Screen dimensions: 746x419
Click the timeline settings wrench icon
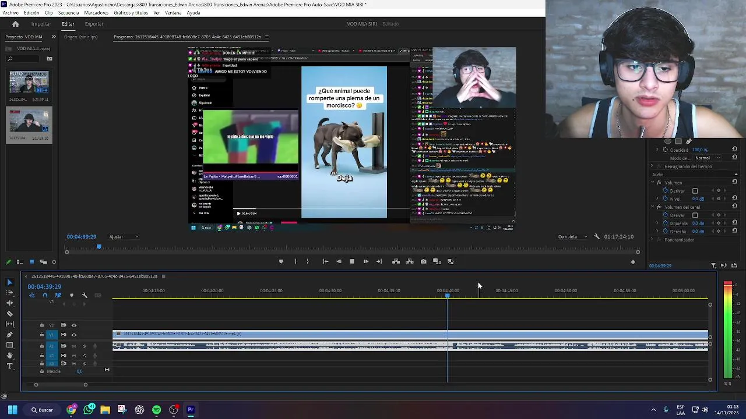coord(85,295)
